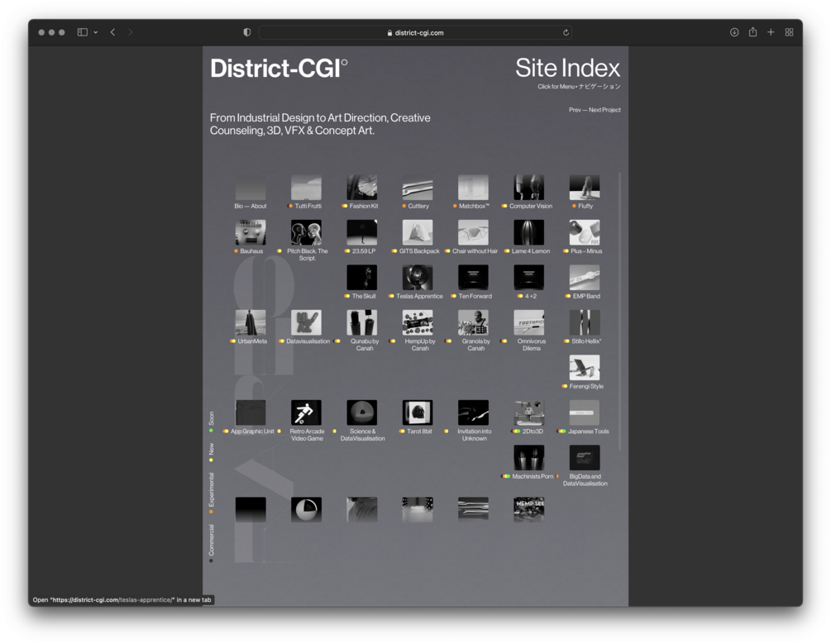Open the Ferengi Style thumbnail
The height and width of the screenshot is (644, 831).
click(585, 368)
